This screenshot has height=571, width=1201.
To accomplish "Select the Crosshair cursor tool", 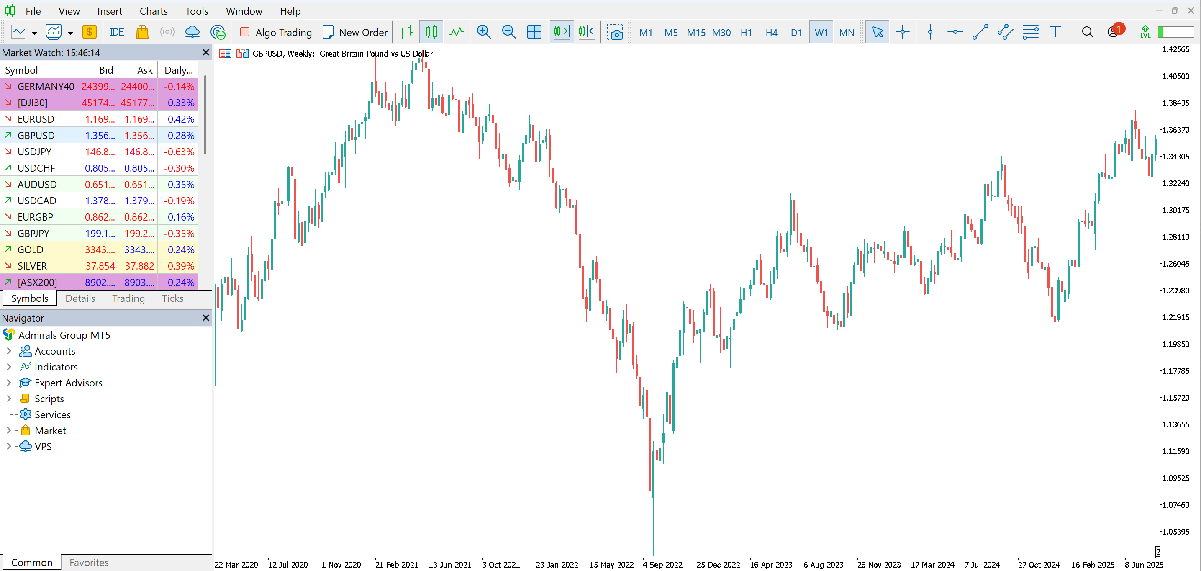I will pyautogui.click(x=903, y=32).
